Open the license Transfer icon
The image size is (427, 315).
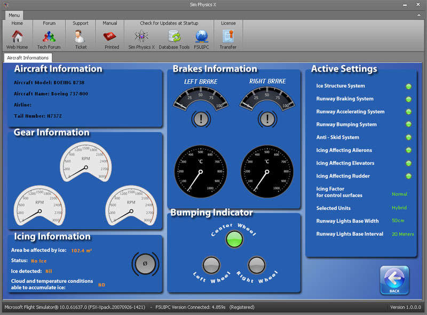(228, 37)
